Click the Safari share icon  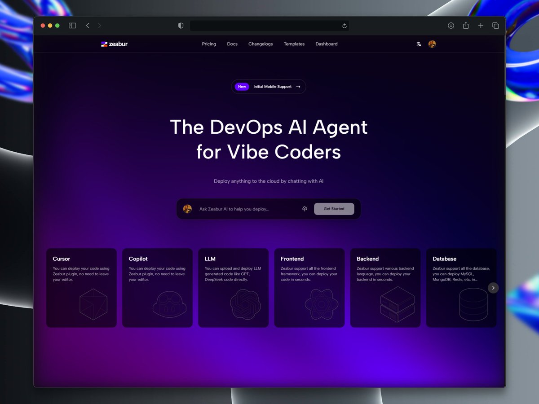coord(466,25)
